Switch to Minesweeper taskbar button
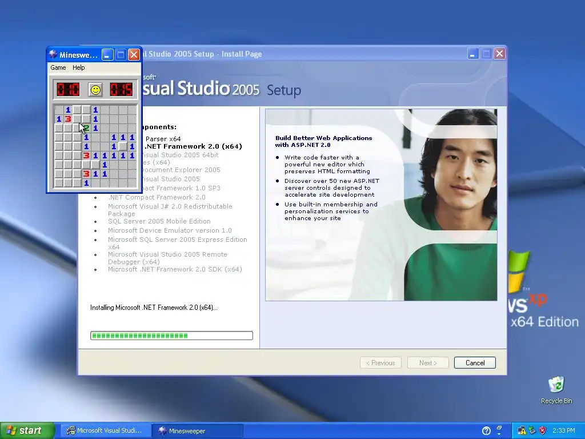Viewport: 585px width, 439px height. pyautogui.click(x=198, y=431)
